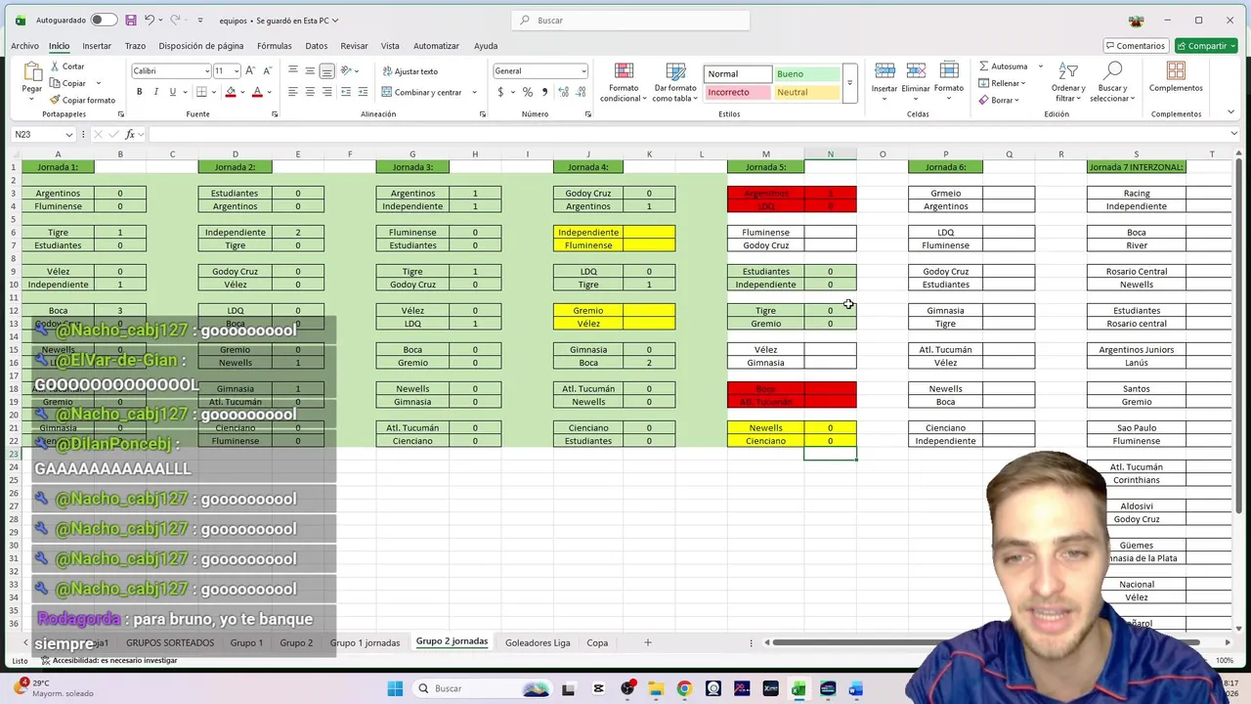Viewport: 1251px width, 704px height.
Task: Apply fill color bucket
Action: click(x=231, y=92)
